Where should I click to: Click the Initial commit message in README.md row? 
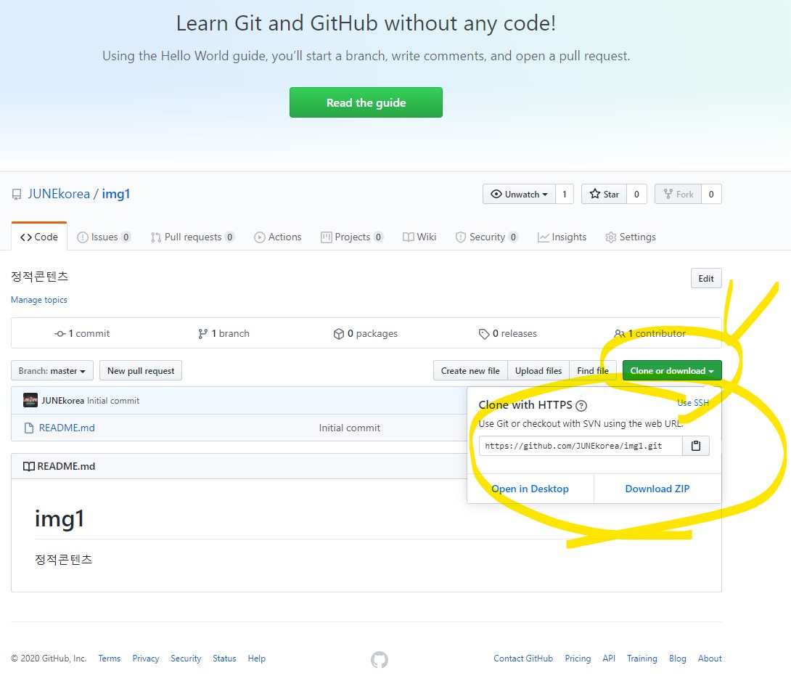(x=350, y=428)
